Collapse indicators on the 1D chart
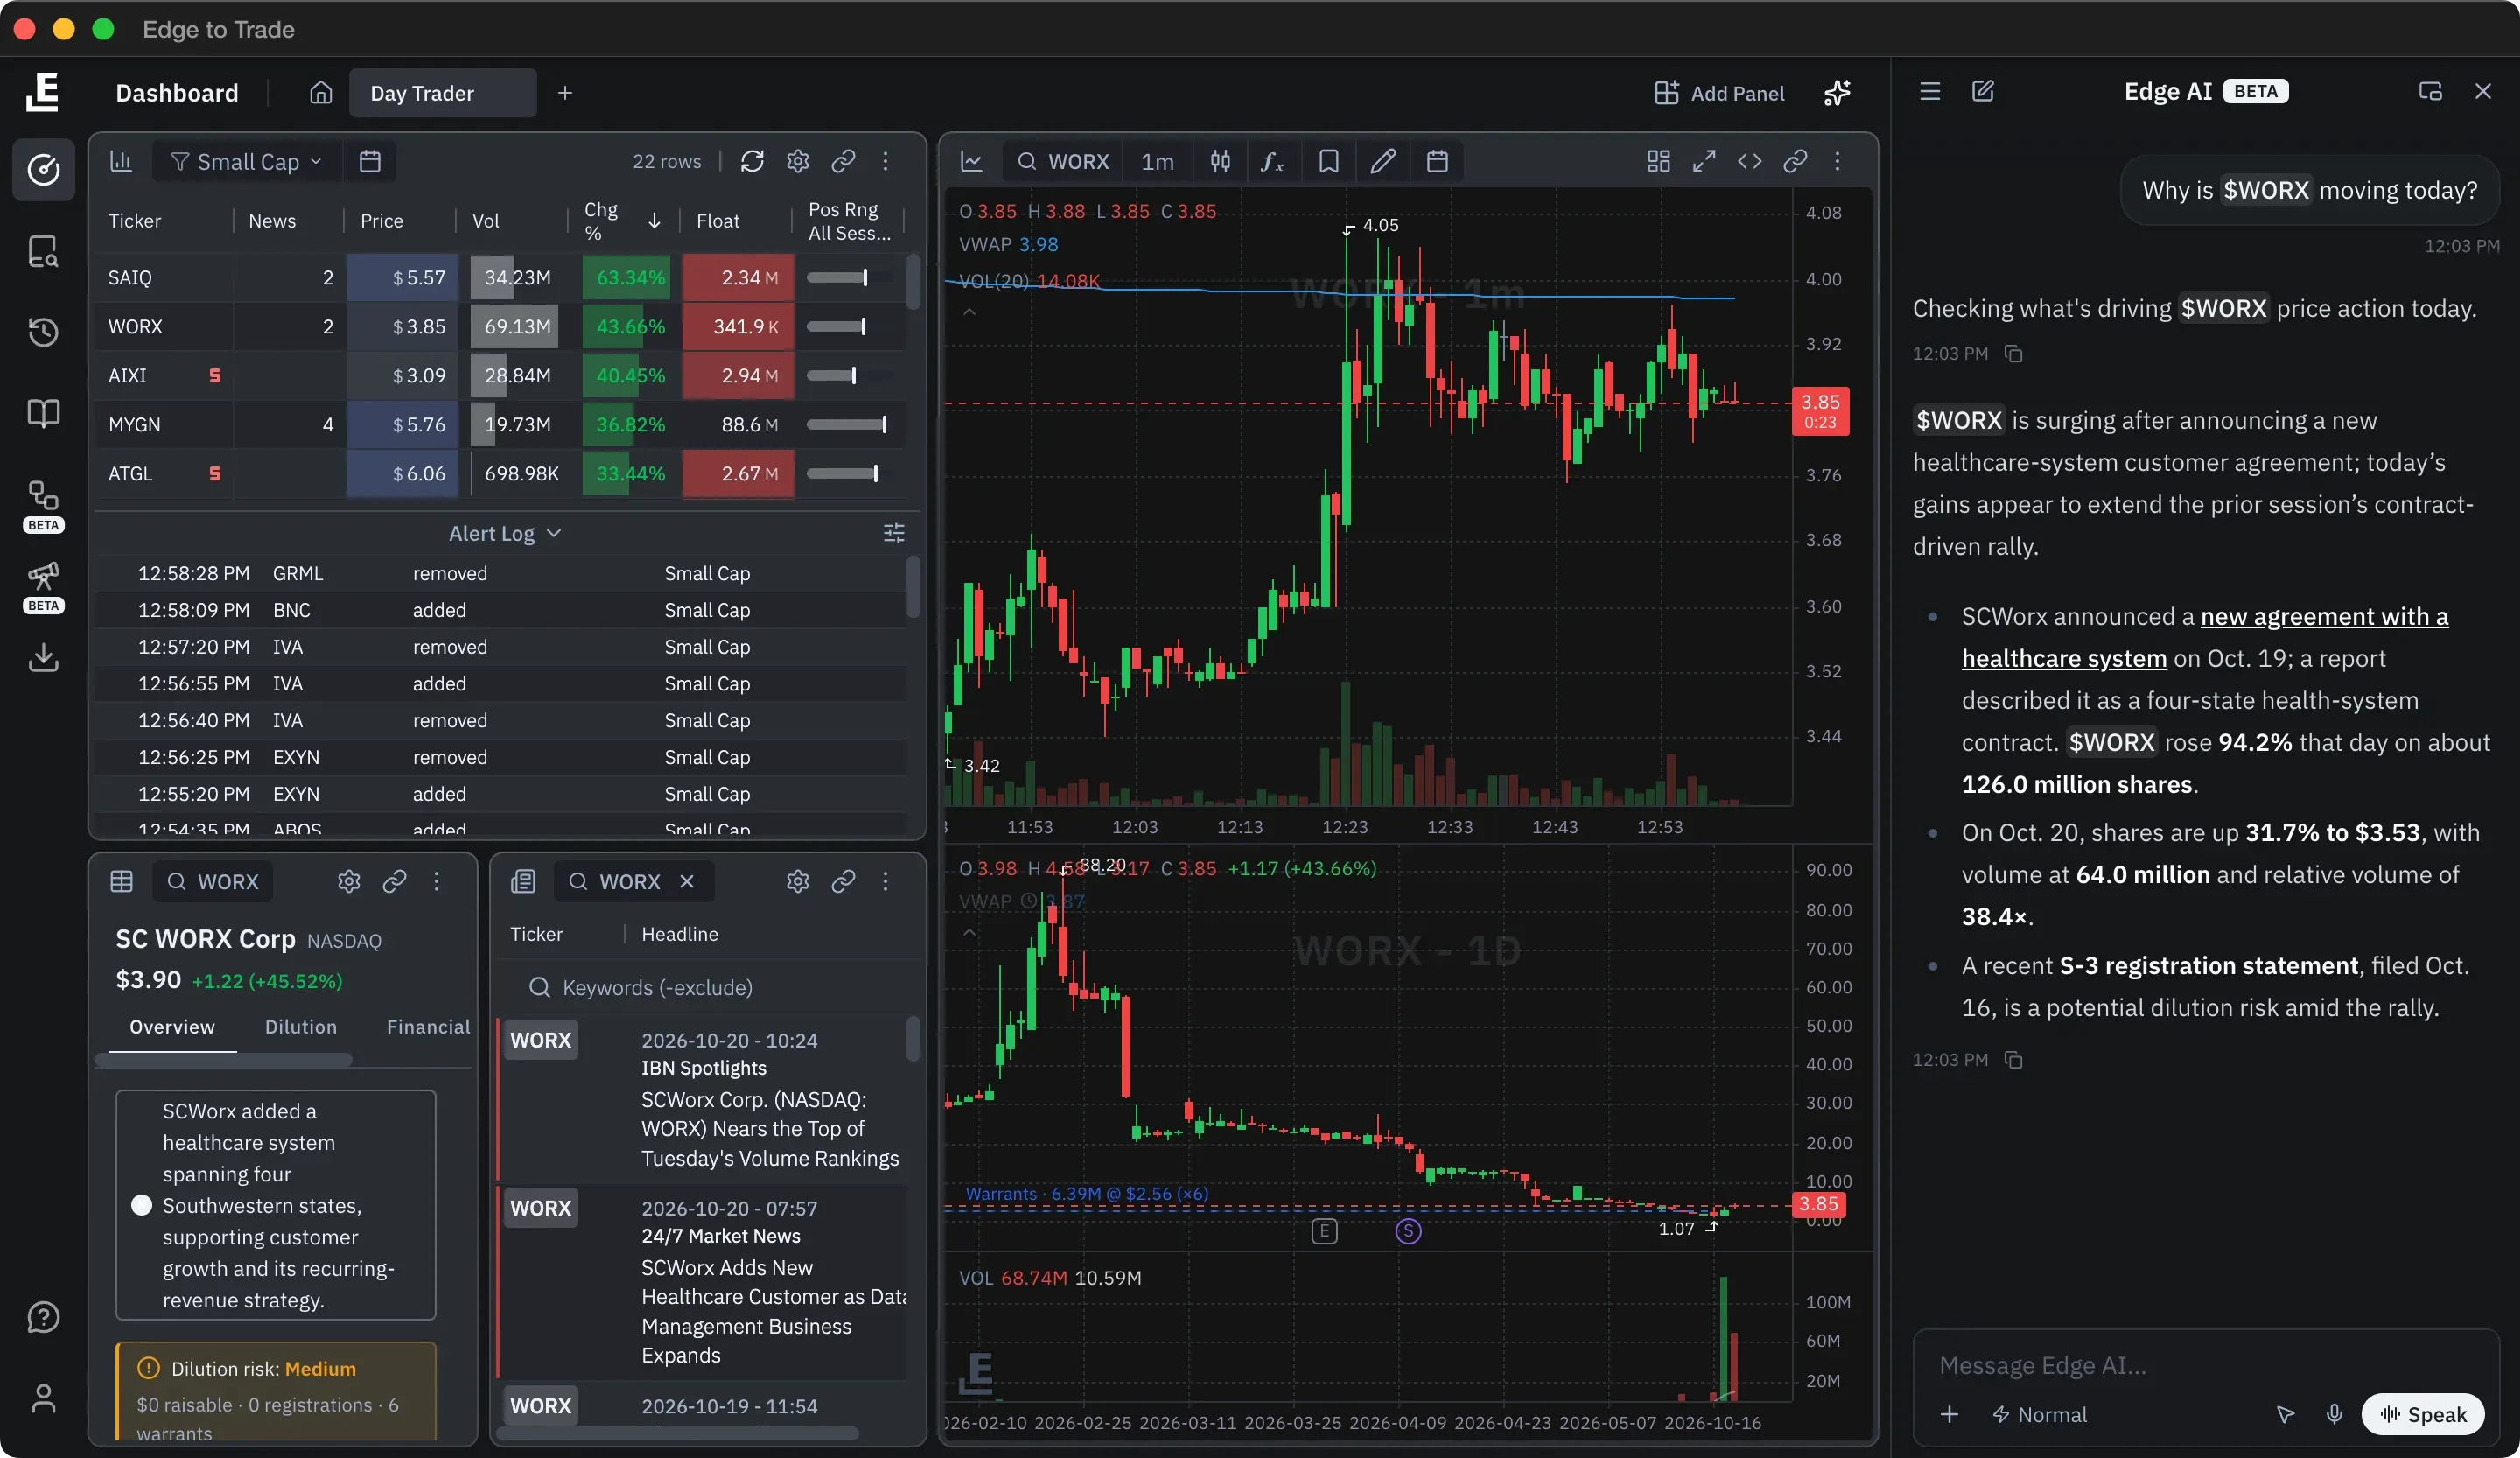Screen dimensions: 2520x1458 (x=969, y=932)
